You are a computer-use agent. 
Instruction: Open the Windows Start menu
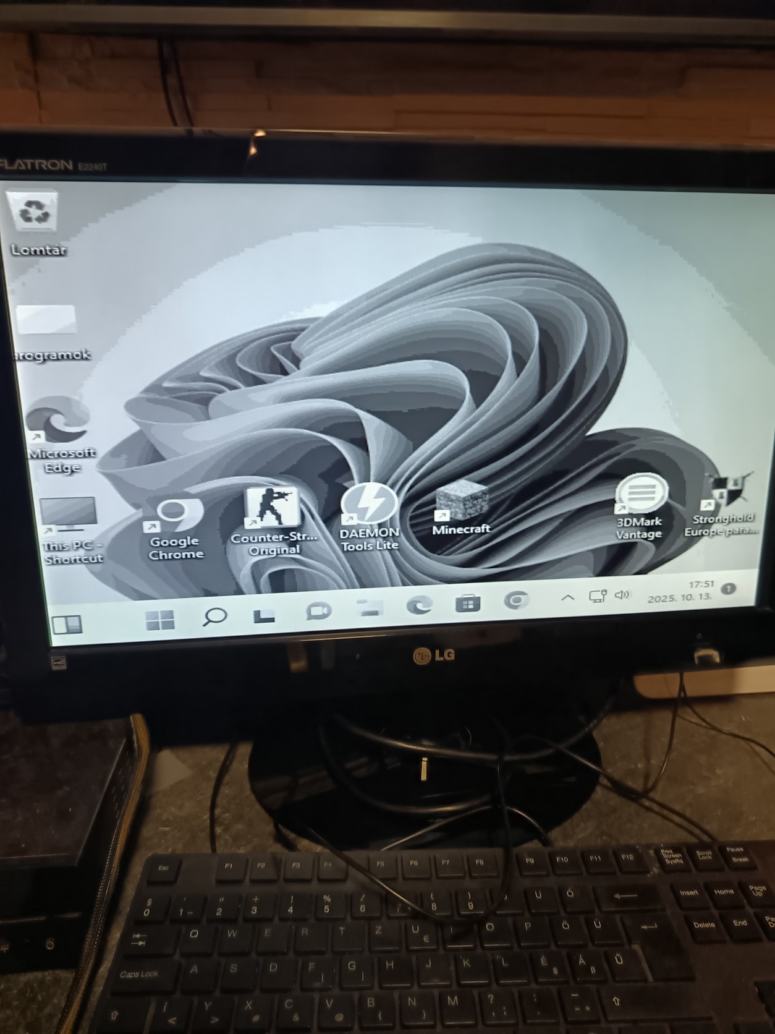[160, 620]
